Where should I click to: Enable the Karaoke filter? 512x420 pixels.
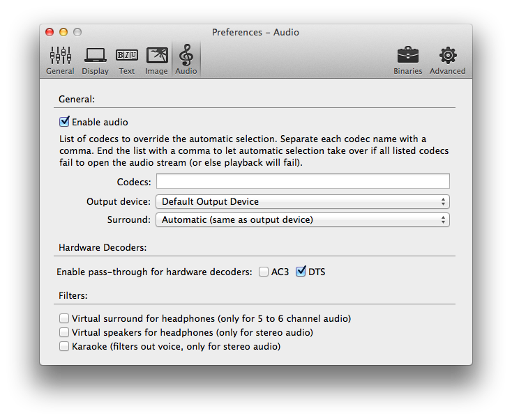pyautogui.click(x=65, y=346)
